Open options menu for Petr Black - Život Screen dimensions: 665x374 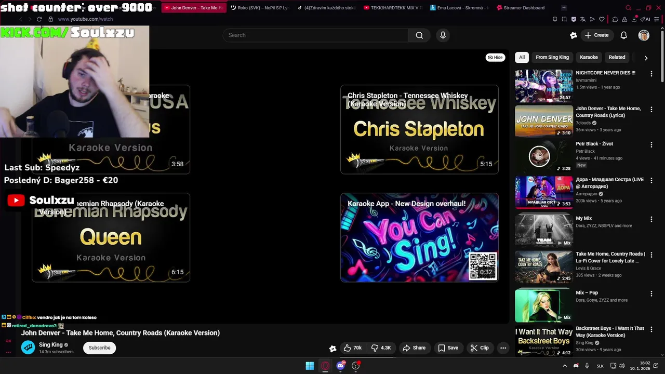[651, 144]
